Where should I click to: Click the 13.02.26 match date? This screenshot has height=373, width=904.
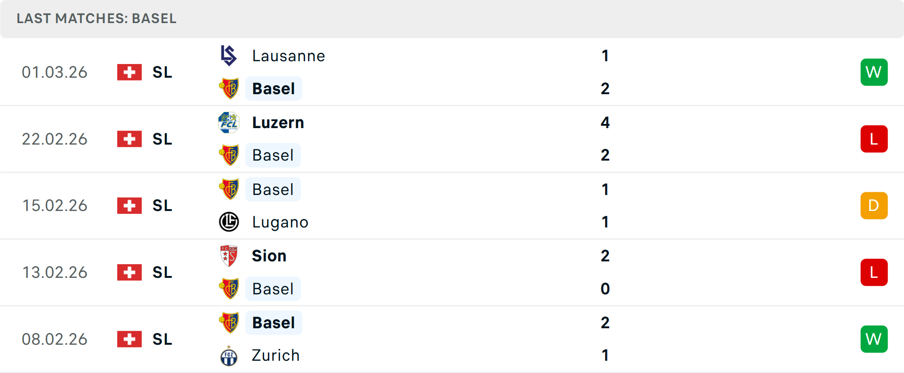click(x=55, y=272)
